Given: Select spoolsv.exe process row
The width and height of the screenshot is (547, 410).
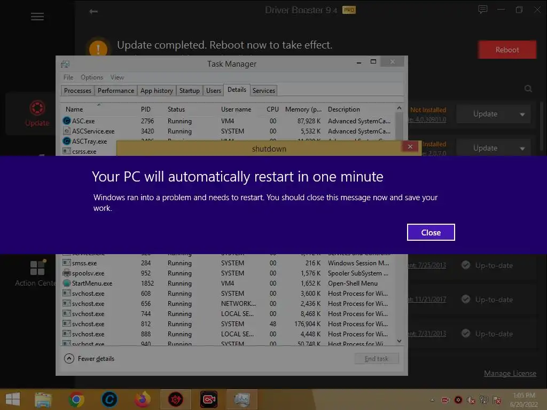Looking at the screenshot, I should point(228,273).
